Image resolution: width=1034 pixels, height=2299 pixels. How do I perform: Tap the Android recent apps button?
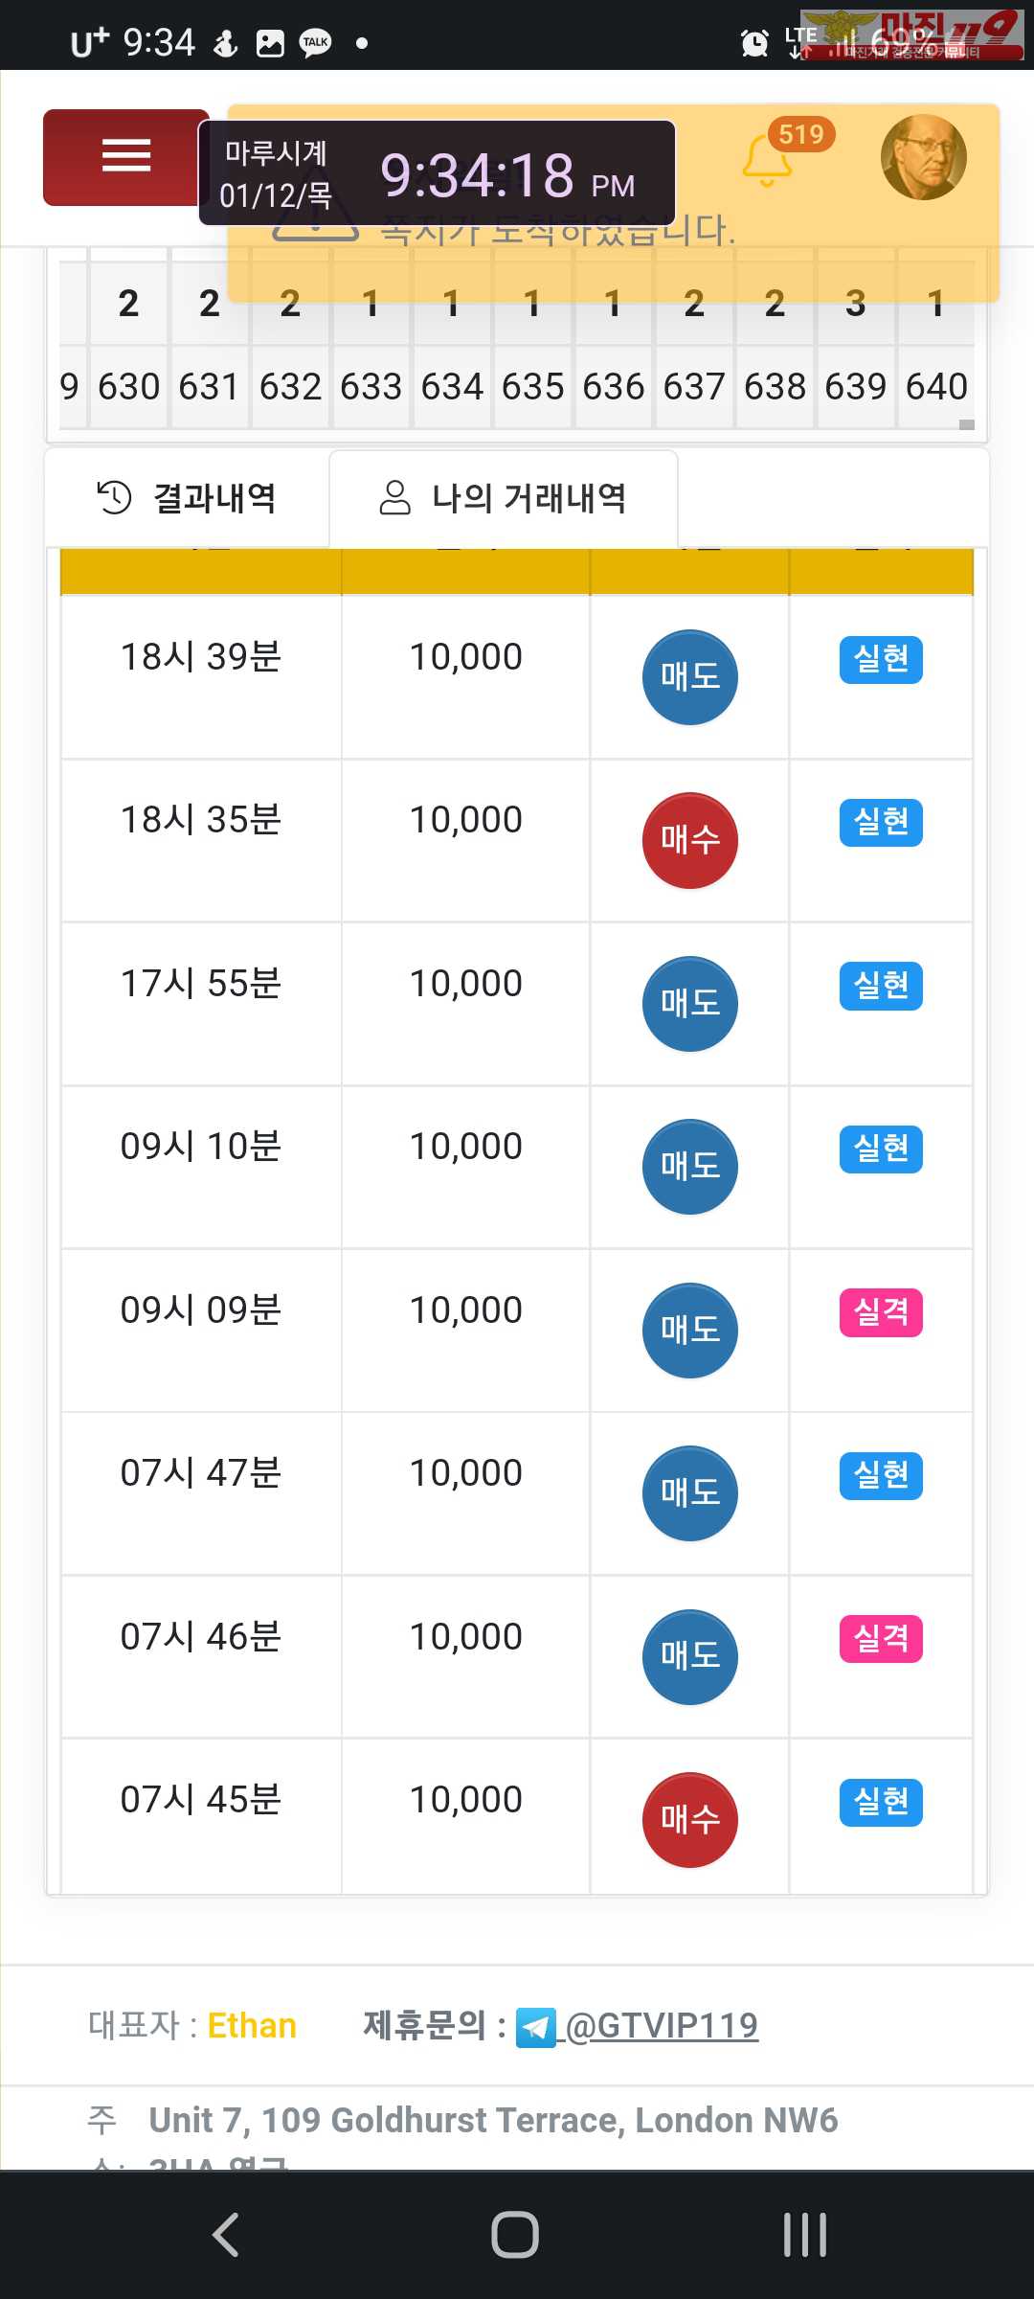804,2235
